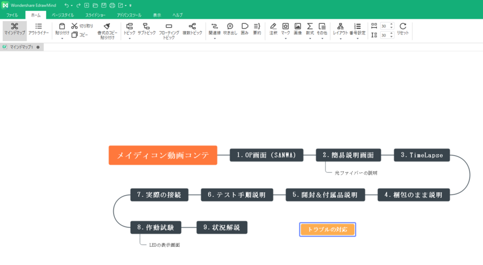Image resolution: width=483 pixels, height=265 pixels.
Task: Insert a Subtopic
Action: point(146,28)
